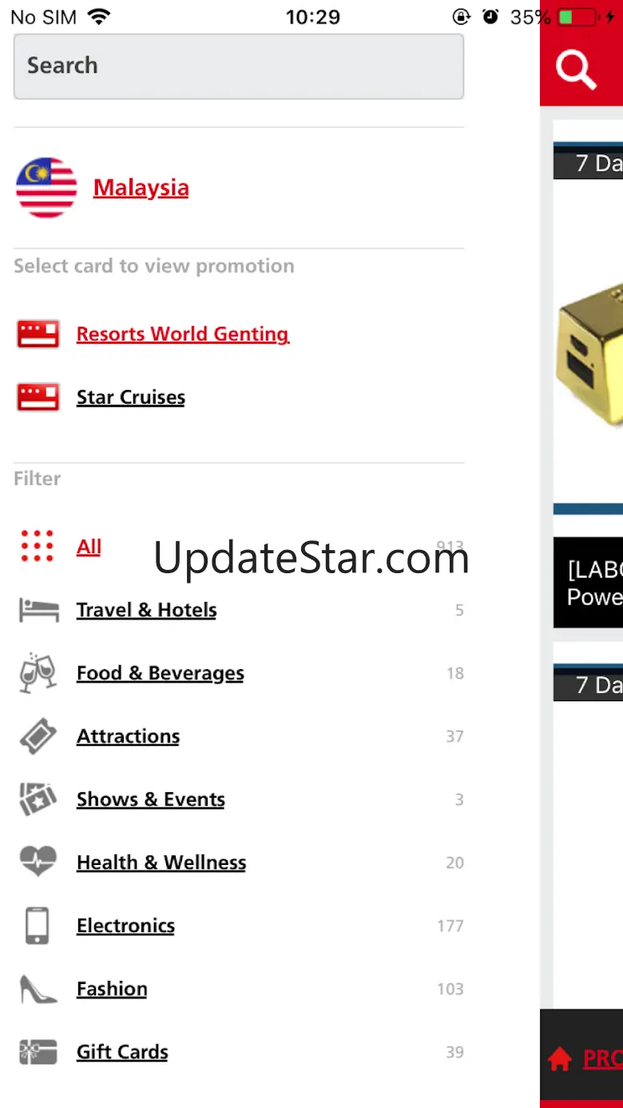623x1108 pixels.
Task: Open the Malaysia country link
Action: tap(141, 188)
